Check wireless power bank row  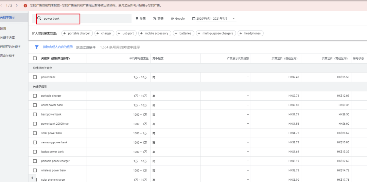point(35,170)
